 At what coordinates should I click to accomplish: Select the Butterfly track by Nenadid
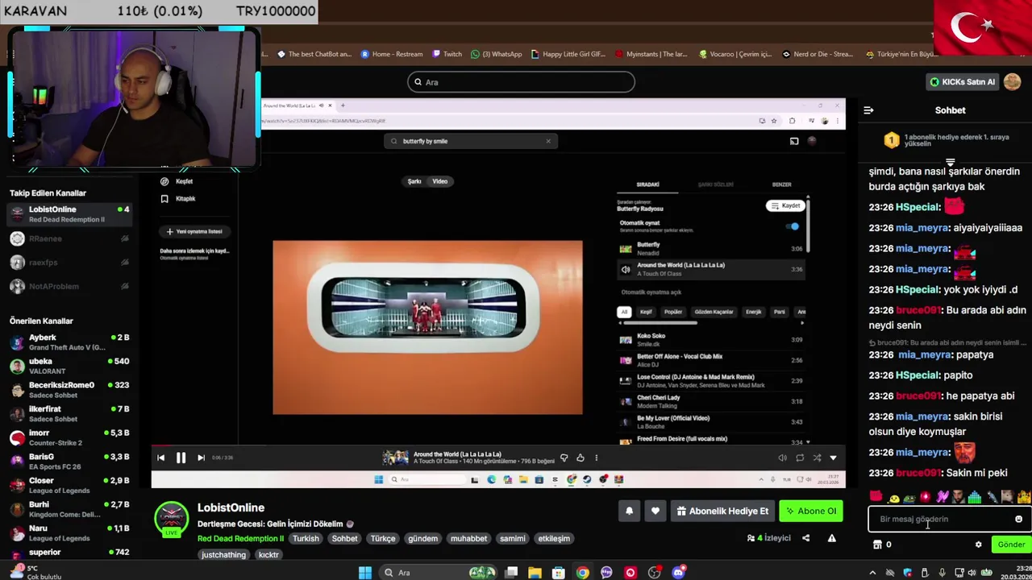[711, 248]
